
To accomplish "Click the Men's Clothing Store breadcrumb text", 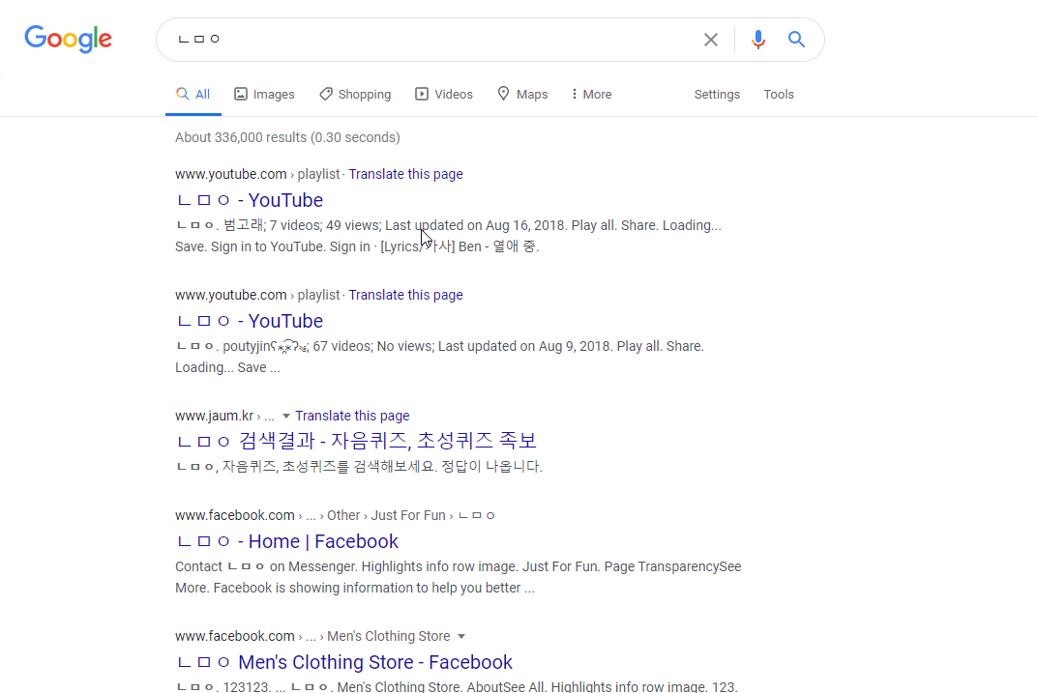I will (389, 636).
